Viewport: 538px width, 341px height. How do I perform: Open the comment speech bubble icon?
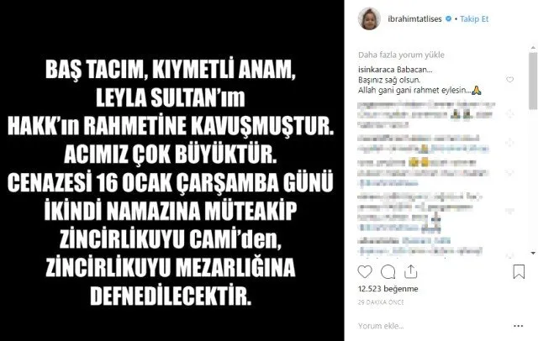388,272
